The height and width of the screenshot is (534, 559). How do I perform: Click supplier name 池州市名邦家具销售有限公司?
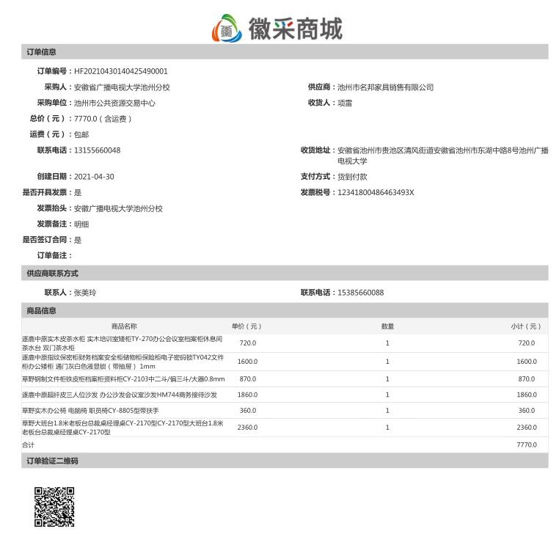[x=385, y=87]
